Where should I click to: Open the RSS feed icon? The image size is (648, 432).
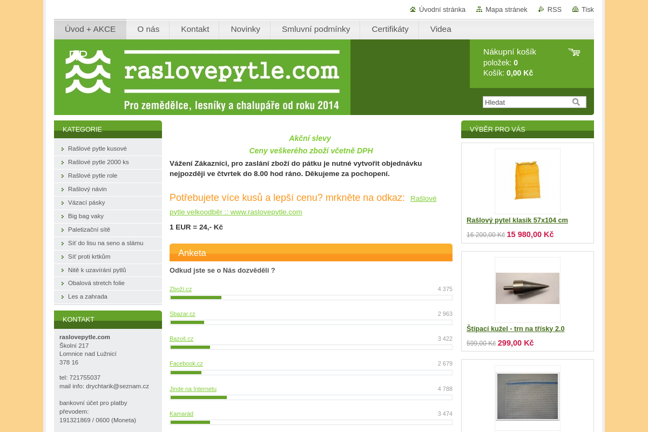[x=541, y=9]
